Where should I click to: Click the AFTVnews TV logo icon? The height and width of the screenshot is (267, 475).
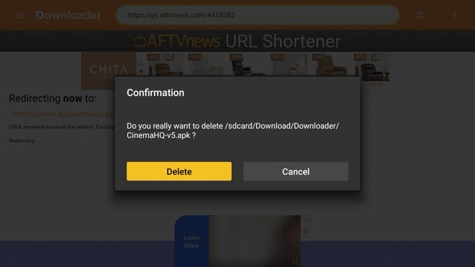tap(140, 41)
